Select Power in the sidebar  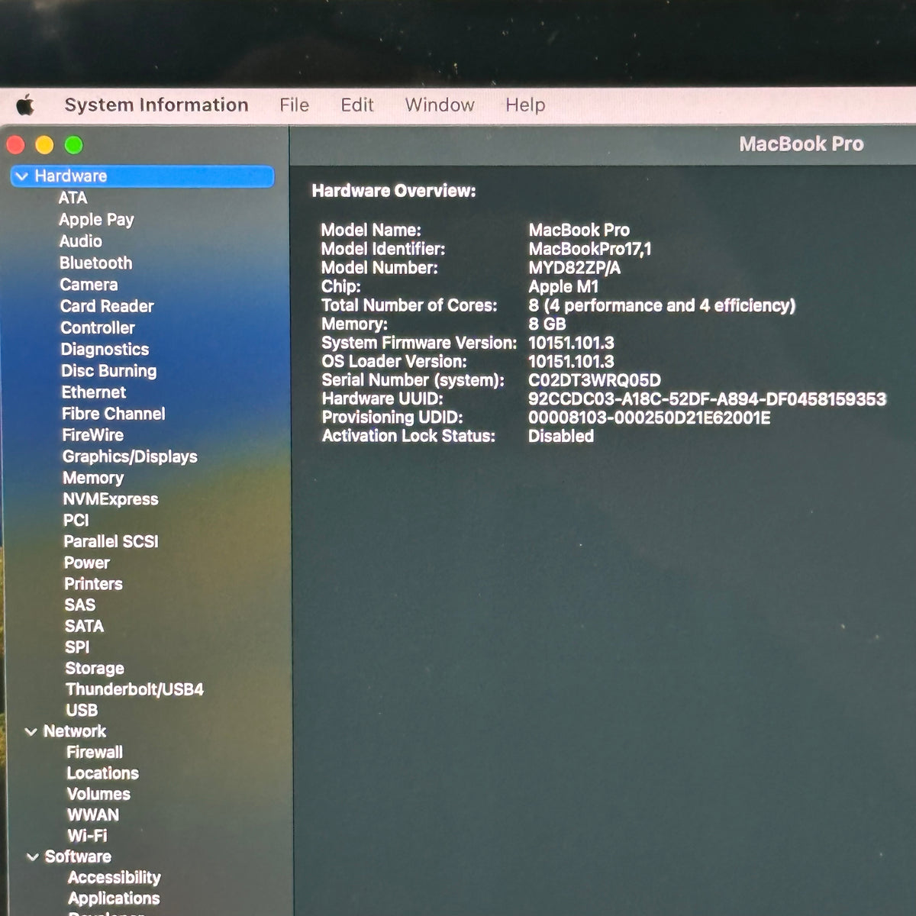tap(87, 563)
